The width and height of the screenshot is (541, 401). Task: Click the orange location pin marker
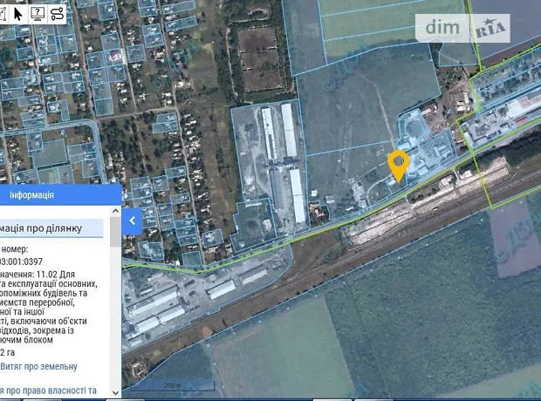pyautogui.click(x=398, y=164)
